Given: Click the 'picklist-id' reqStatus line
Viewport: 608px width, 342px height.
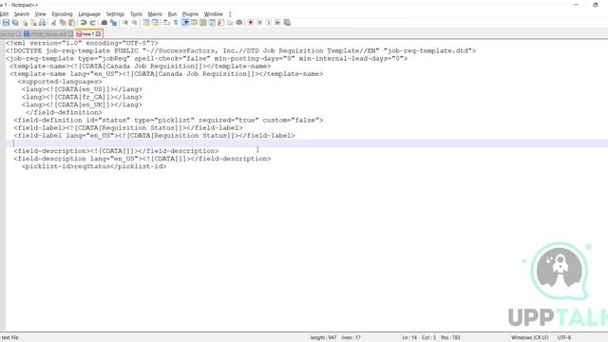Looking at the screenshot, I should 94,166.
